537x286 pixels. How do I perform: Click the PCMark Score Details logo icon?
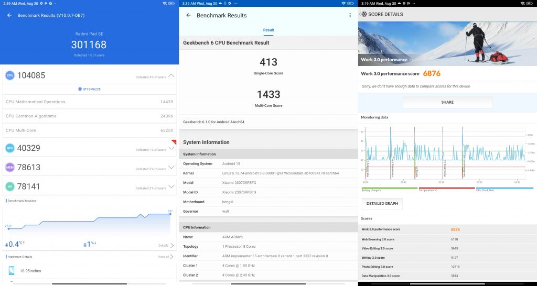(x=364, y=14)
